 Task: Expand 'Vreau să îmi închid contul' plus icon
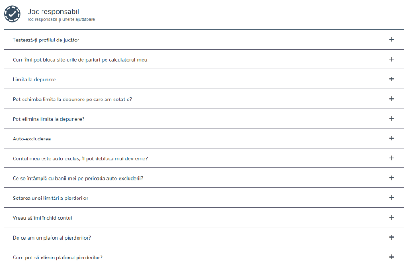392,217
